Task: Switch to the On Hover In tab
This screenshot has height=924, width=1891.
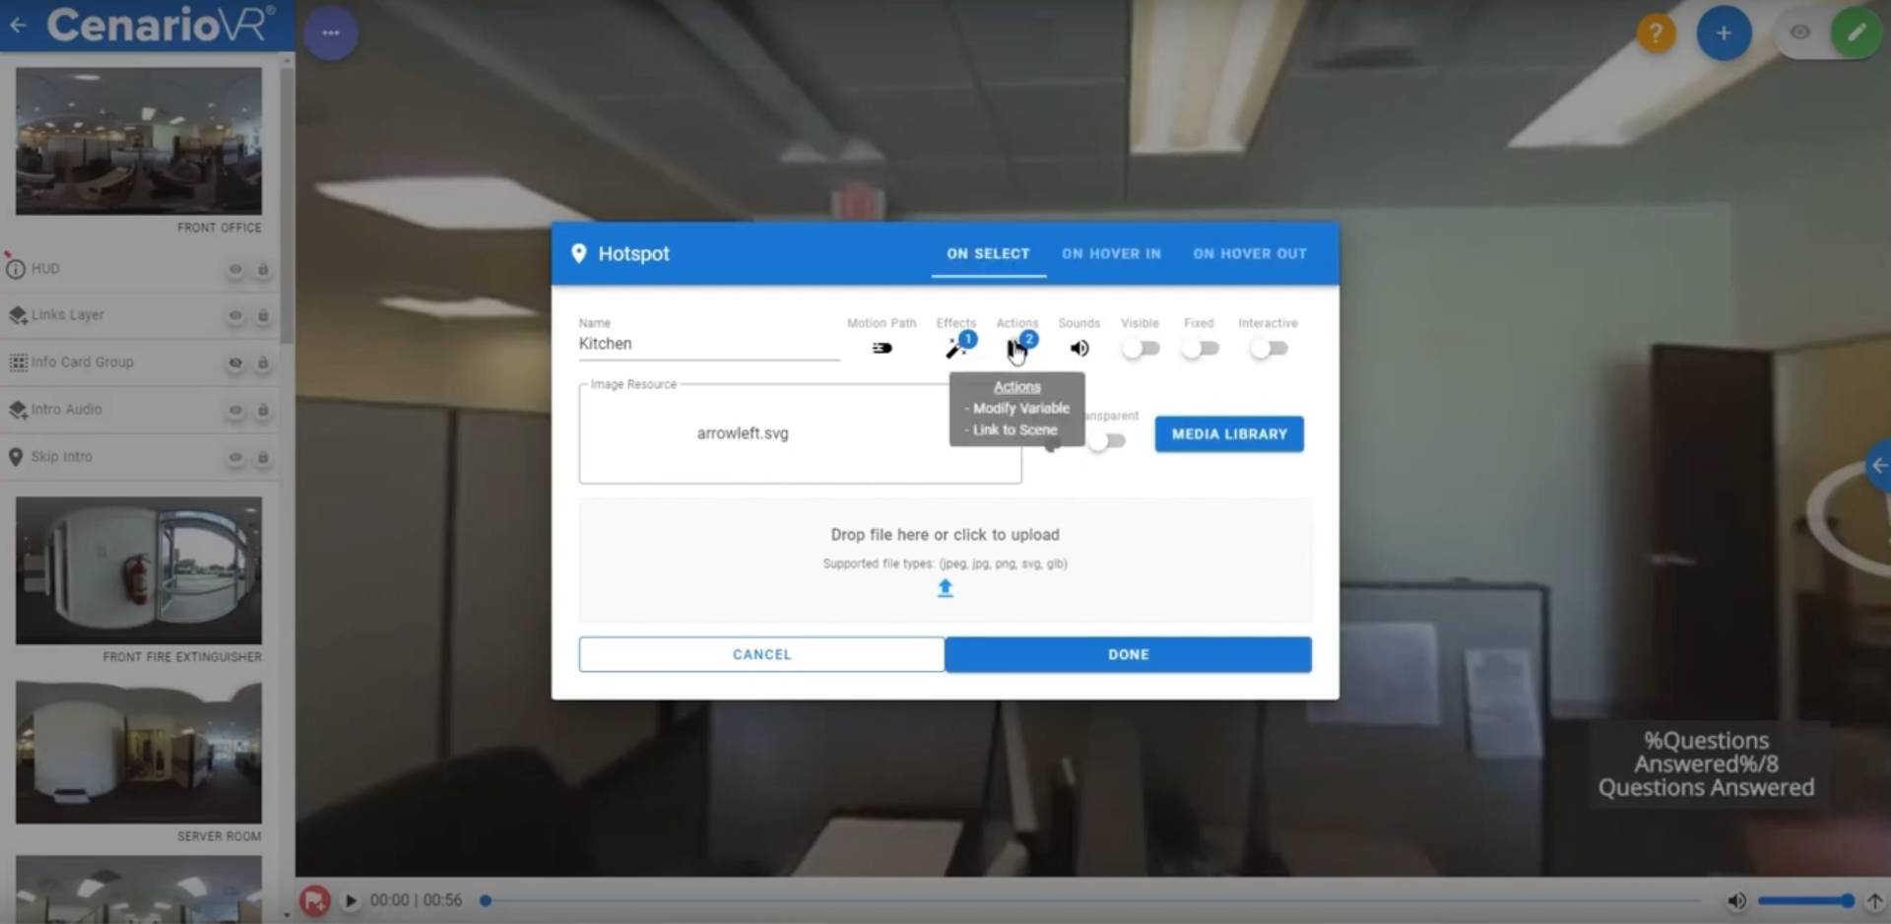Action: pyautogui.click(x=1111, y=253)
